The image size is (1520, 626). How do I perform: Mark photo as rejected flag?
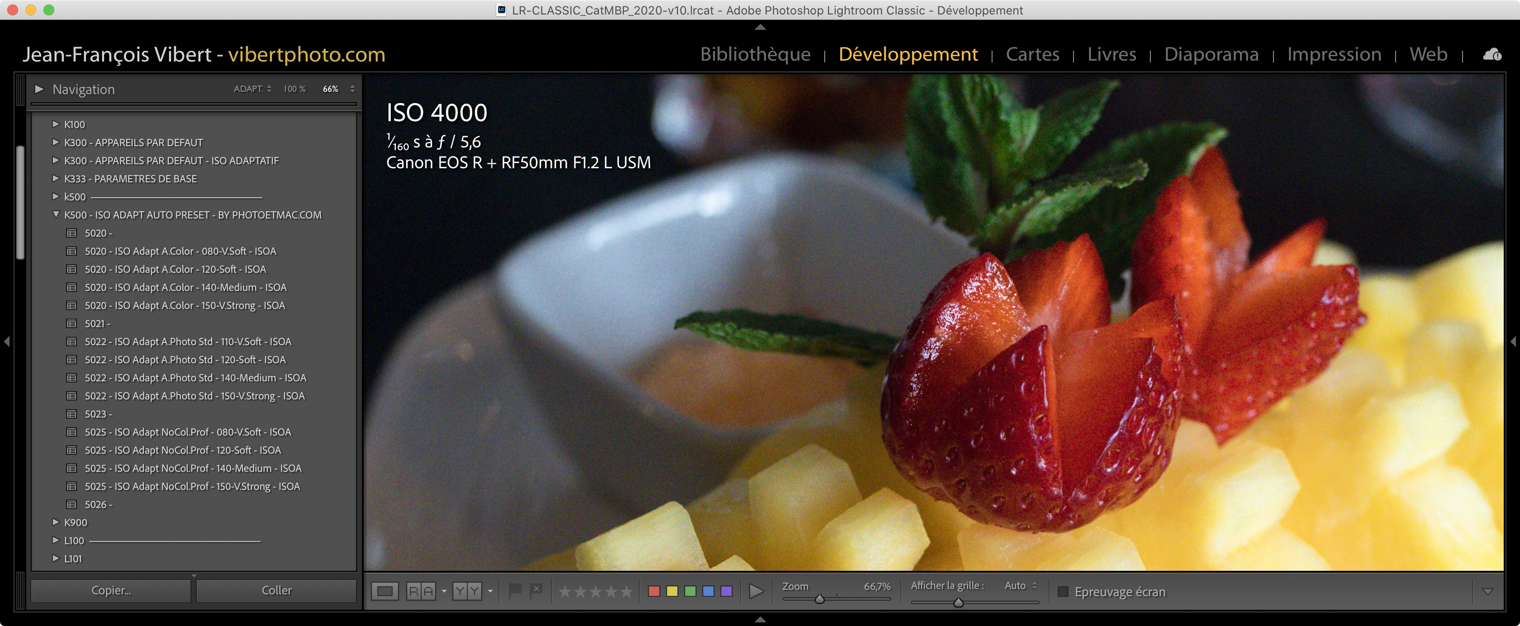tap(536, 589)
